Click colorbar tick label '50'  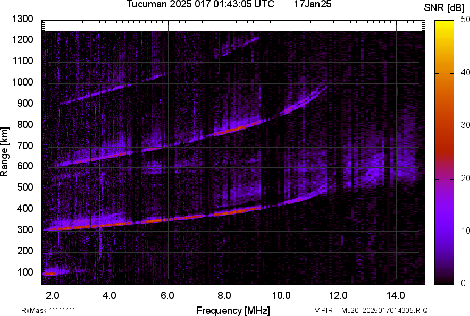click(465, 20)
